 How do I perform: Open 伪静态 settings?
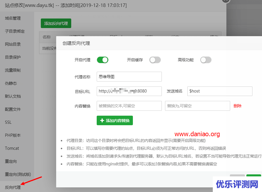click(x=11, y=83)
